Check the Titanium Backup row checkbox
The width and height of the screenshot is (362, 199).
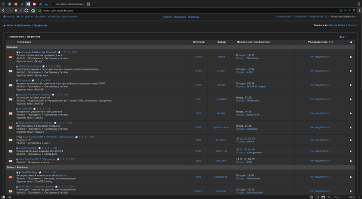[x=351, y=71]
